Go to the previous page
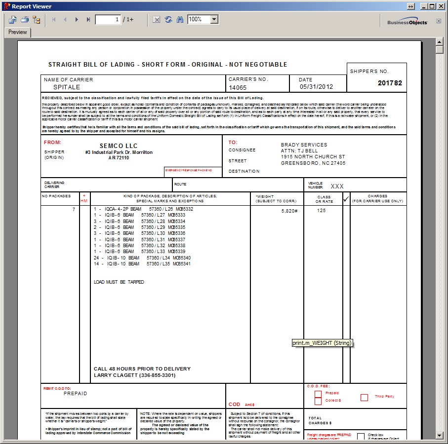The height and width of the screenshot is (444, 448). [x=65, y=20]
